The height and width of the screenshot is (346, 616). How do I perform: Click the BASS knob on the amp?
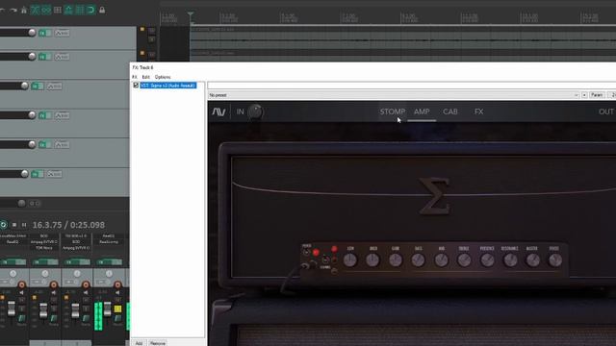pos(418,260)
